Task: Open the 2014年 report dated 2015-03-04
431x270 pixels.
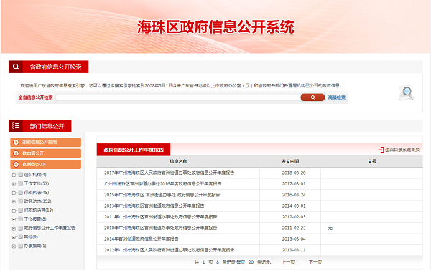Action: click(x=142, y=239)
